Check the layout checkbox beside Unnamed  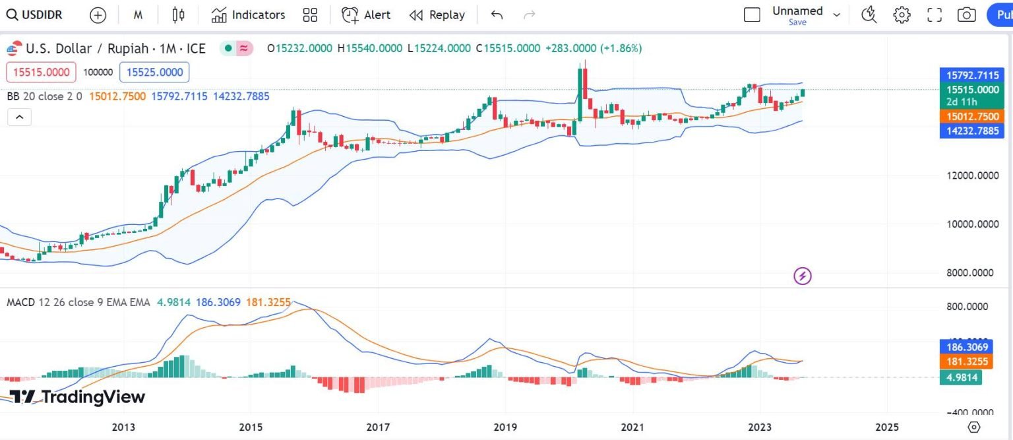tap(751, 14)
